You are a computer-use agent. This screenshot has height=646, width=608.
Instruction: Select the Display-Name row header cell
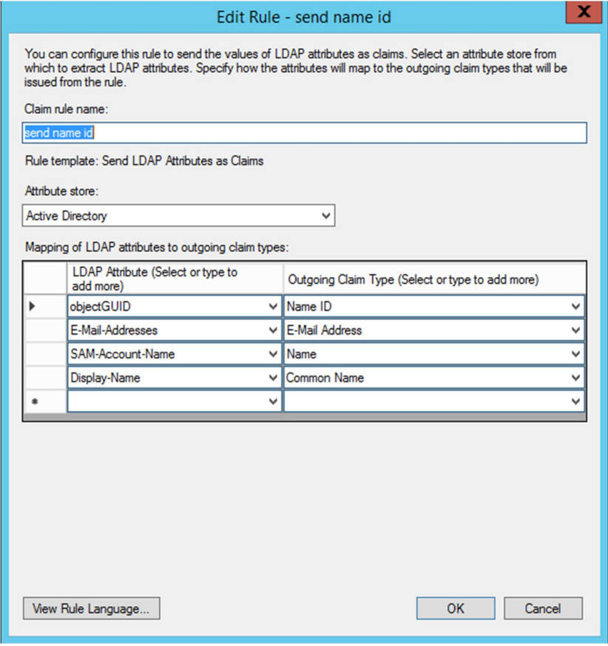pyautogui.click(x=45, y=378)
